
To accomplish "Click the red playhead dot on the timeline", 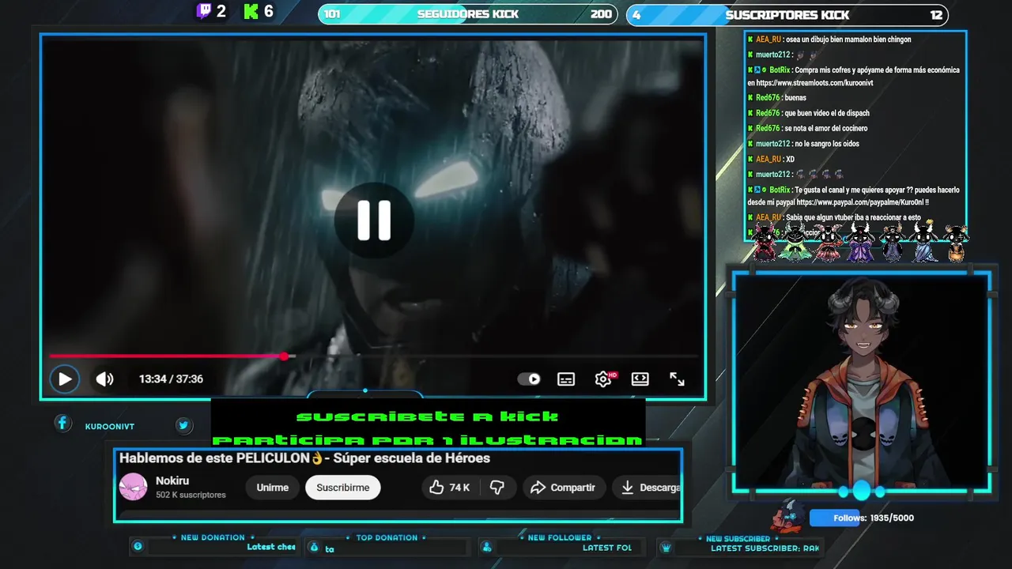I will (x=284, y=356).
